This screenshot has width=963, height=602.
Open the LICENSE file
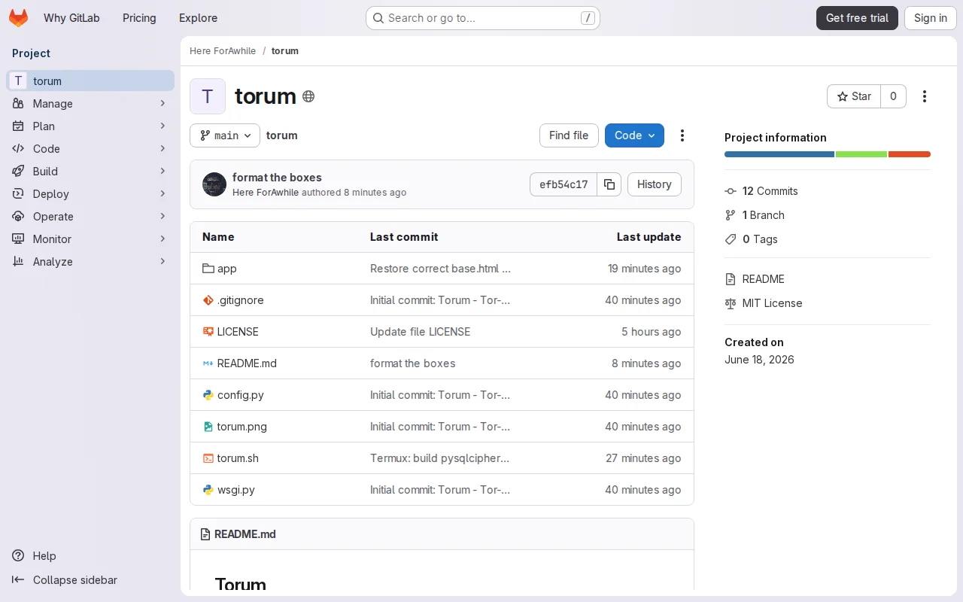click(238, 332)
